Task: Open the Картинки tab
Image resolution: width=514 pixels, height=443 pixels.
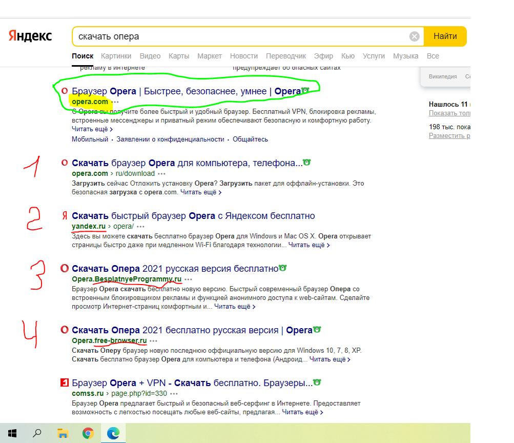Action: pos(116,56)
